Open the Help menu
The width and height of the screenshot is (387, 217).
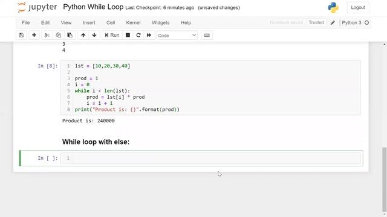pyautogui.click(x=186, y=23)
